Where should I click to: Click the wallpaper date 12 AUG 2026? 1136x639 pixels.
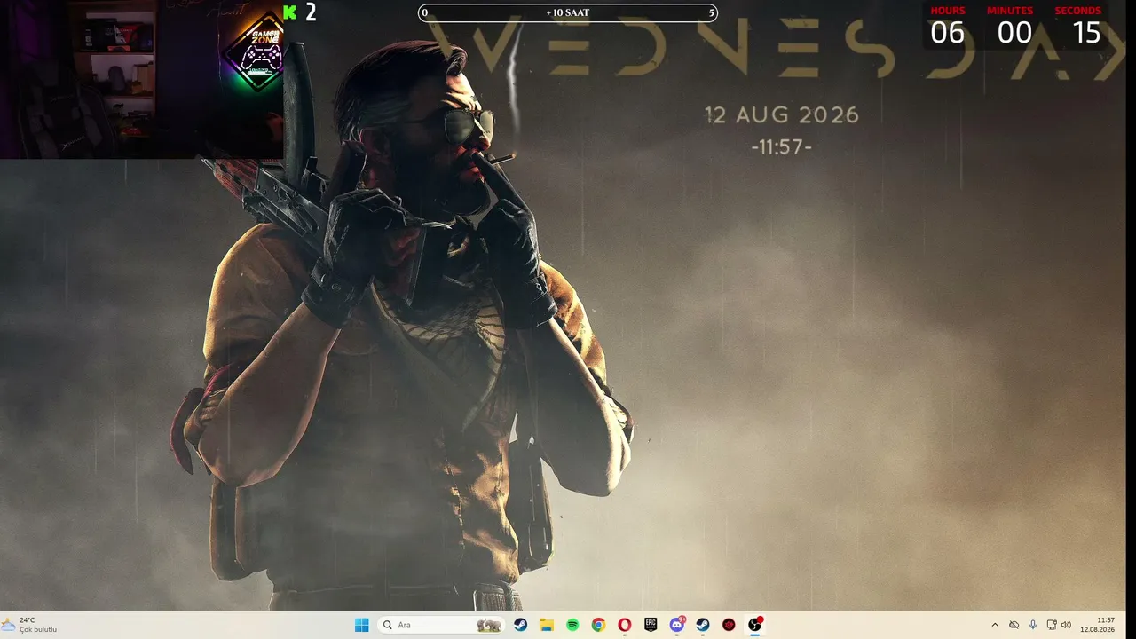click(782, 115)
